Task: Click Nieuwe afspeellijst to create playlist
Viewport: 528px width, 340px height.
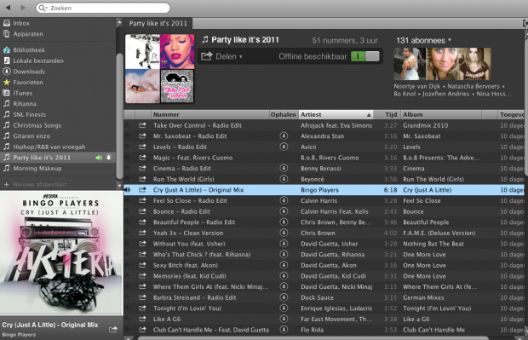Action: tap(36, 184)
